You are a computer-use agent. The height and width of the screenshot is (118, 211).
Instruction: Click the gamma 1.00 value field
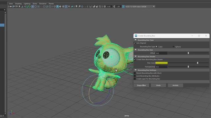(x=118, y=7)
